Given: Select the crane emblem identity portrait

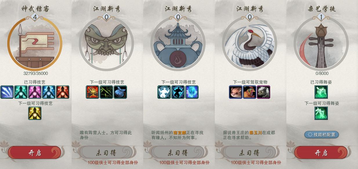Looking at the screenshot, I should click(x=250, y=44).
